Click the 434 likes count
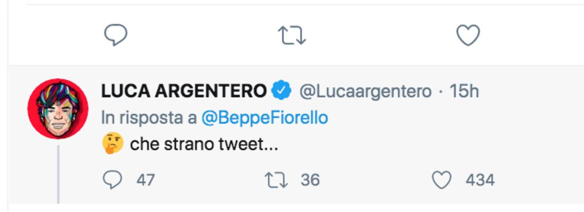The height and width of the screenshot is (212, 584). tap(480, 180)
